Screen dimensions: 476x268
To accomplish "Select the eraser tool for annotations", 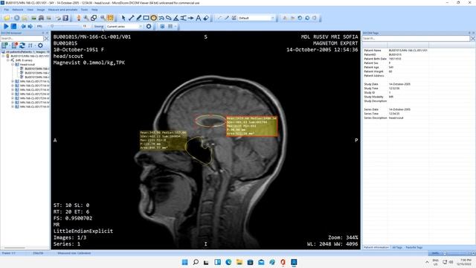I will coord(206,18).
